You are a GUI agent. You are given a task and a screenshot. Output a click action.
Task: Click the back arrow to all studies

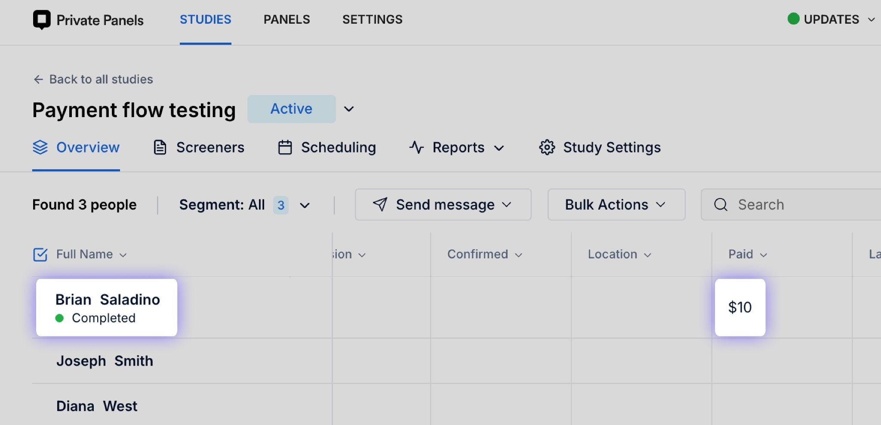tap(38, 79)
